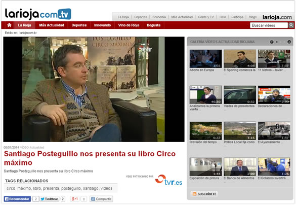Click the 'libro' tag

[37, 188]
